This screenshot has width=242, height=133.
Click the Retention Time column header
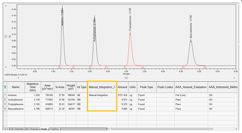point(32,87)
